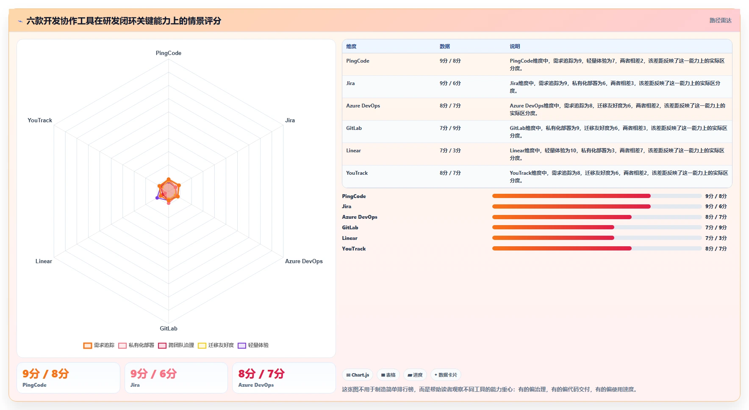
Task: Click the dashboard title 六款开发协作工具
Action: tap(124, 21)
